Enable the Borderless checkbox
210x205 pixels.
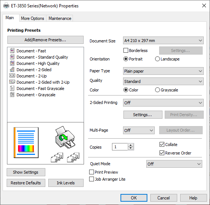(x=126, y=51)
